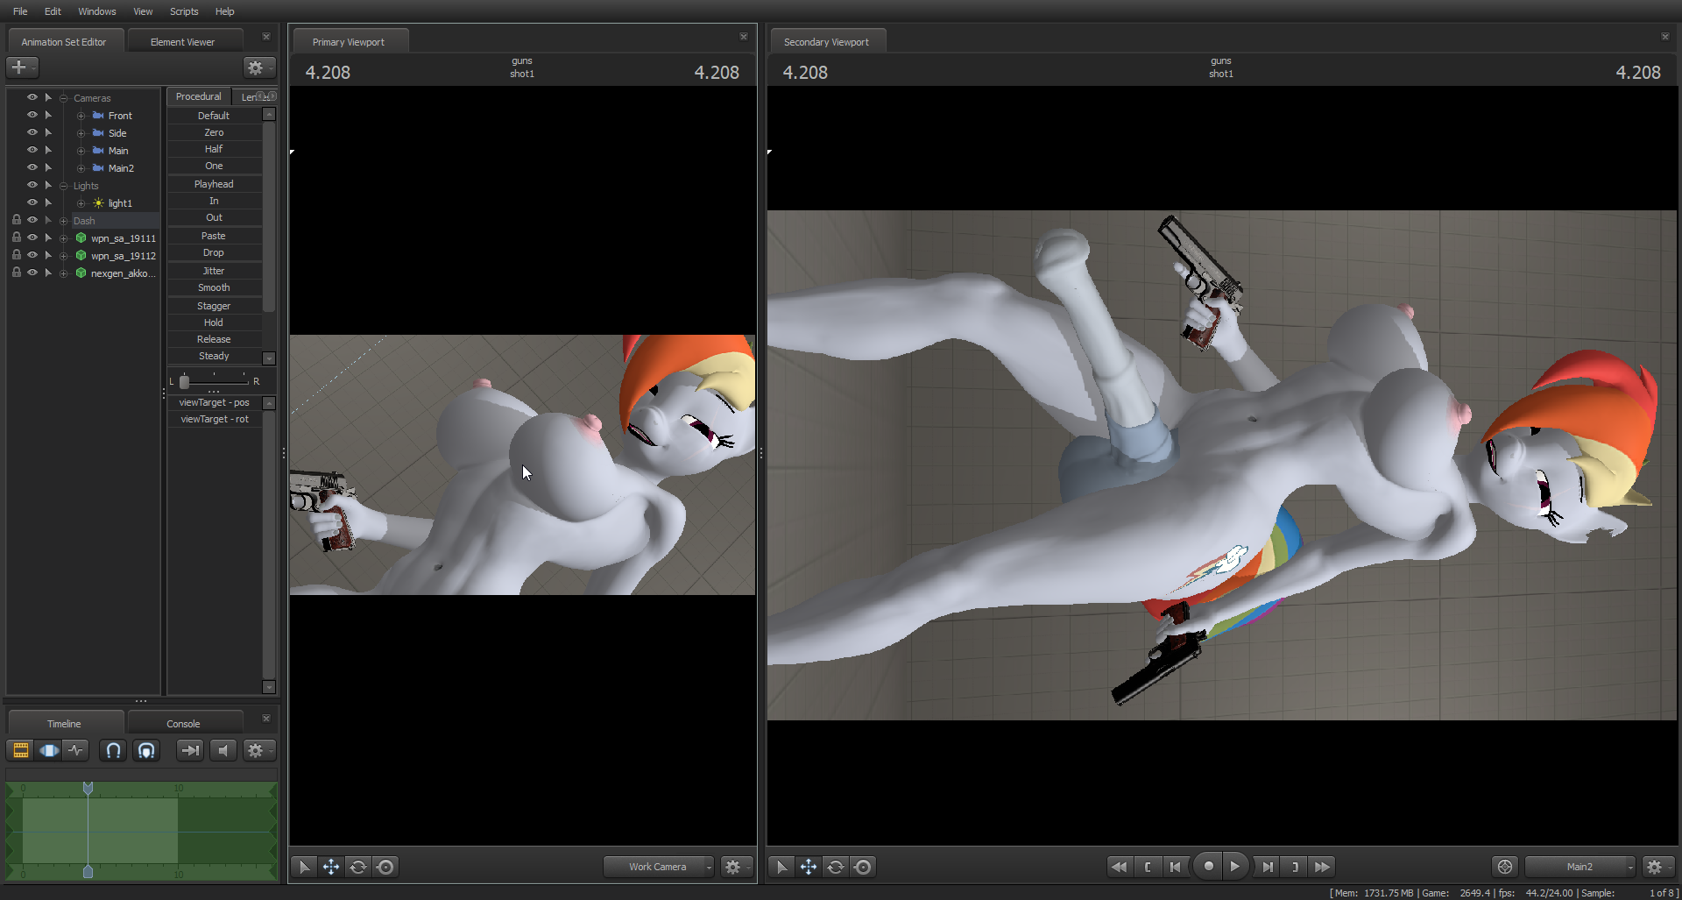1682x900 pixels.
Task: Expand the Side camera tree node
Action: [x=81, y=133]
